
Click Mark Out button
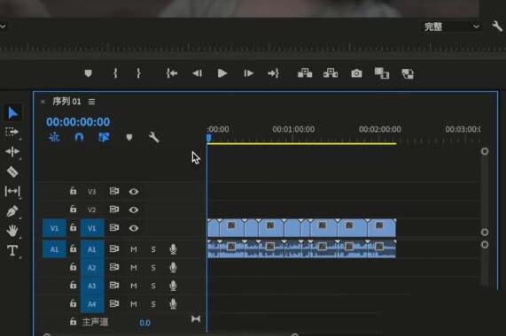pyautogui.click(x=138, y=73)
